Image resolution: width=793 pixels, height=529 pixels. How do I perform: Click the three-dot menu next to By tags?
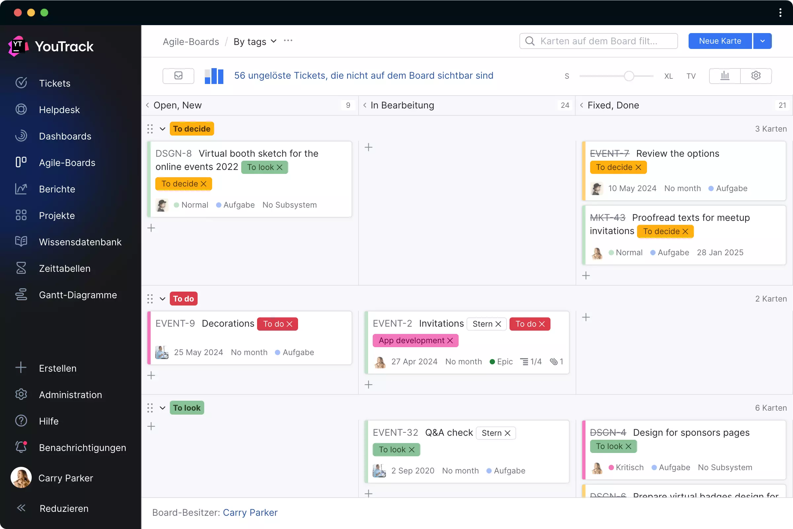coord(288,41)
